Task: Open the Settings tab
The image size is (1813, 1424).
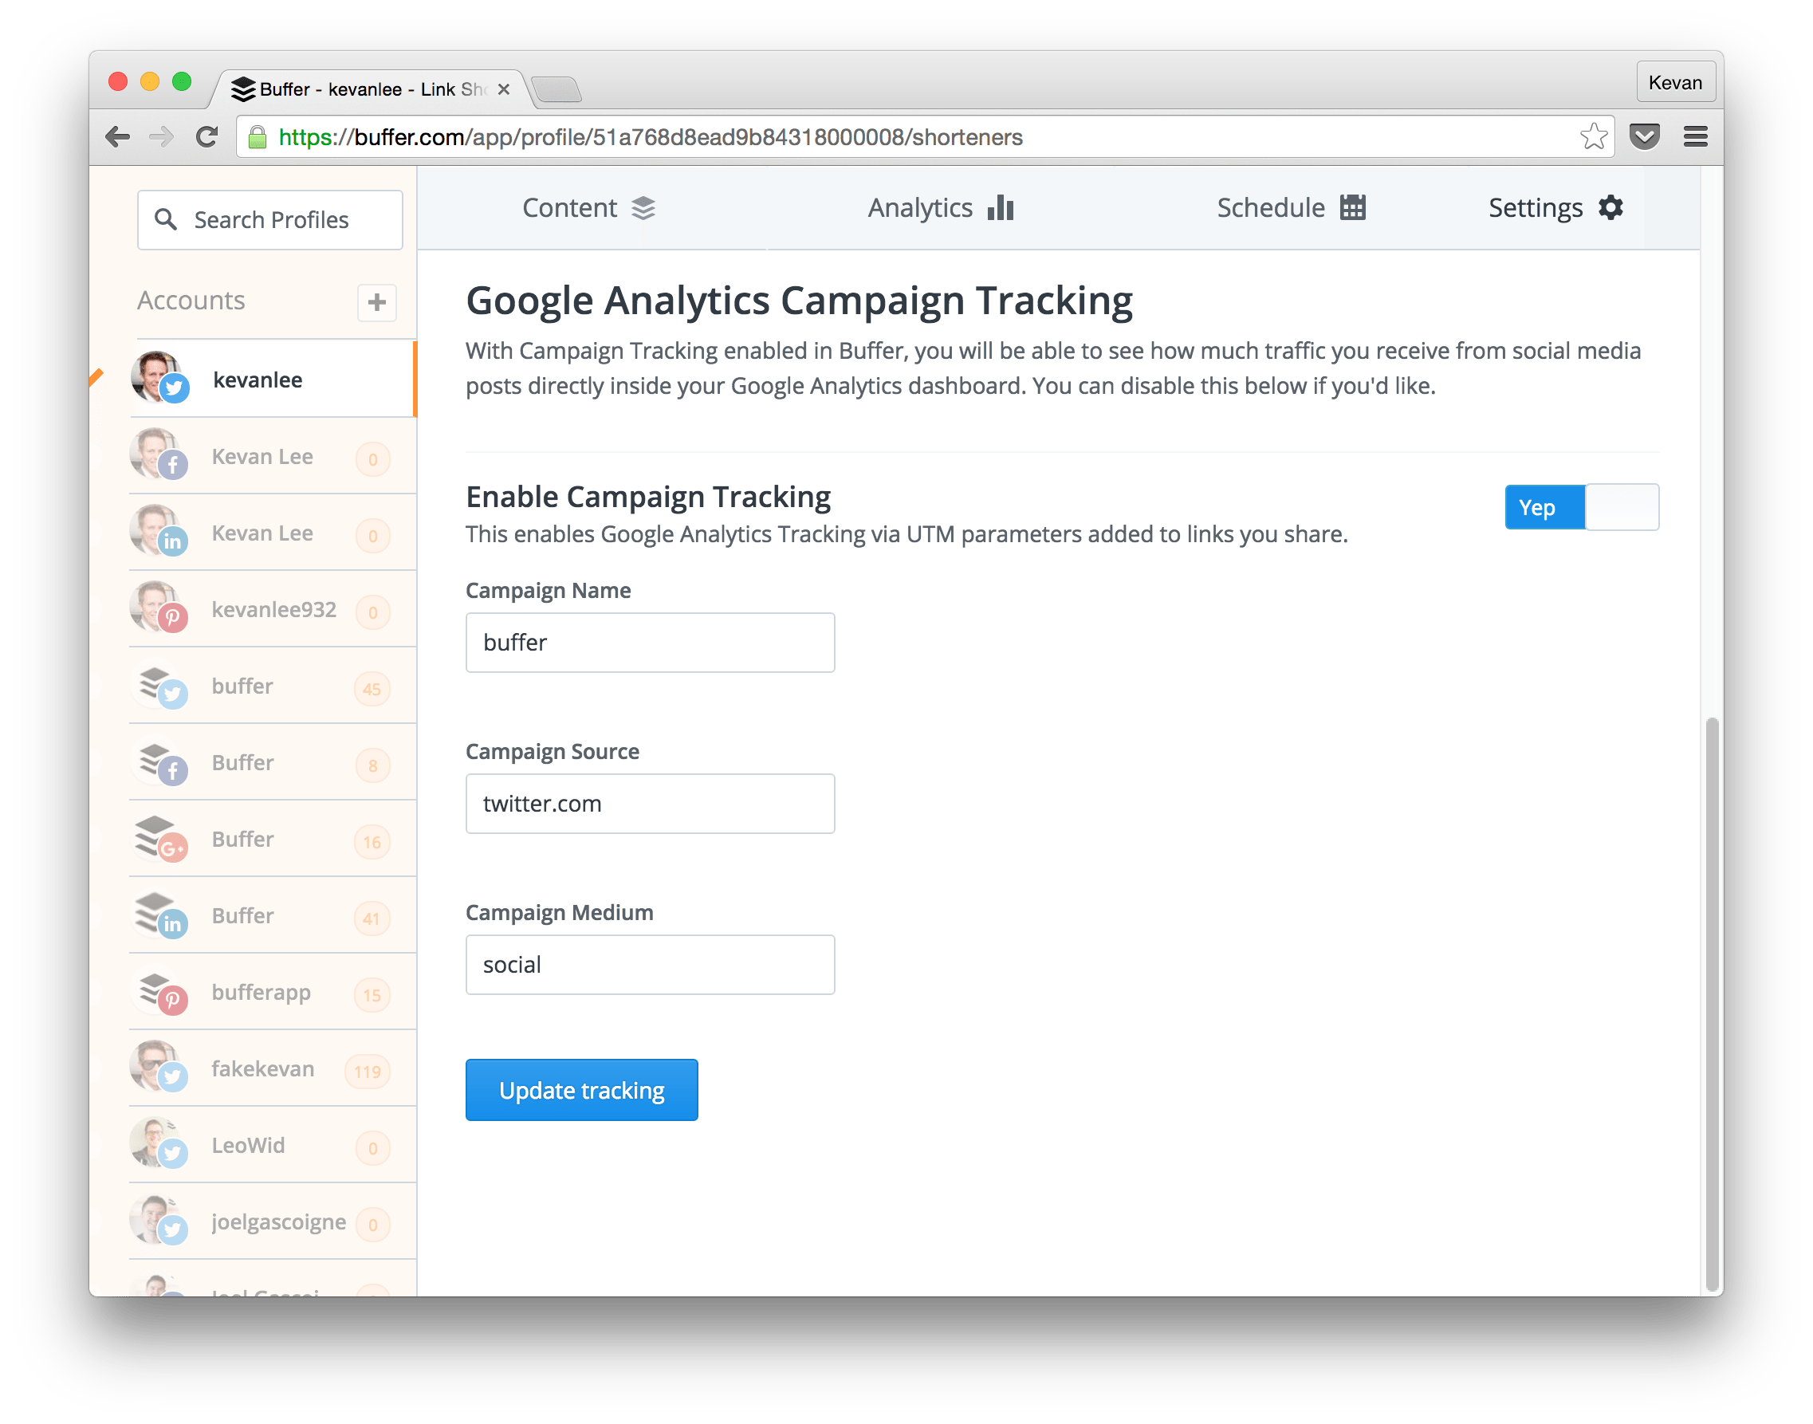Action: tap(1556, 207)
